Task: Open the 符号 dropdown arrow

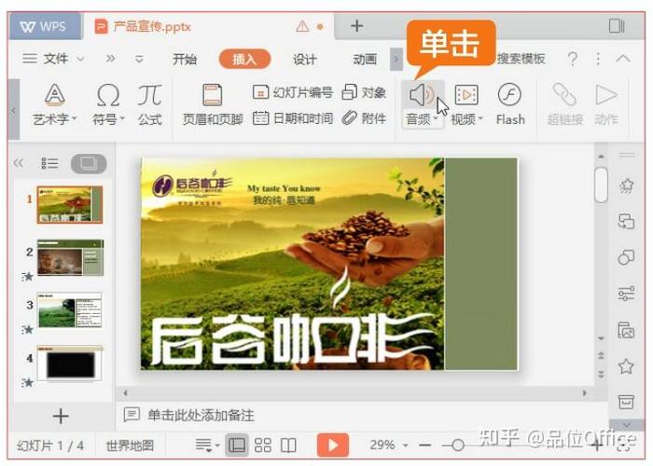Action: point(122,119)
